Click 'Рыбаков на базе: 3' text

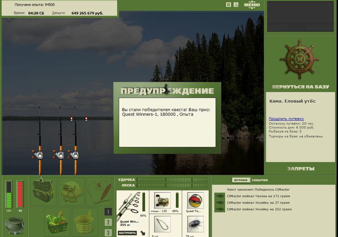285,131
